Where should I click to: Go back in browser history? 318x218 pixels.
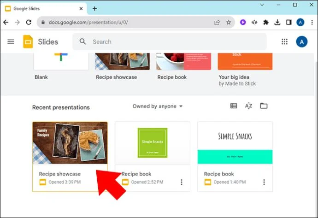[6, 22]
